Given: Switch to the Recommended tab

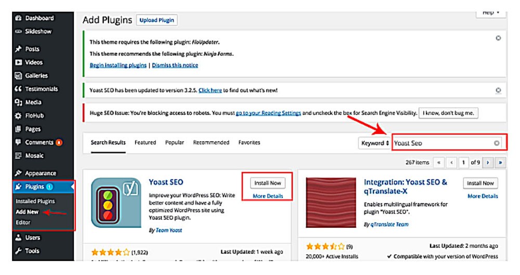Looking at the screenshot, I should point(211,142).
